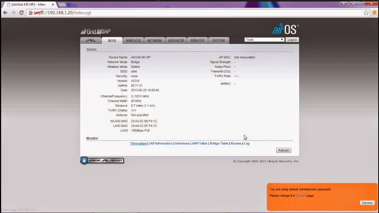Viewport: 379px width, 213px height.
Task: Close the AirGrid M5 HP browser tab
Action: [x=53, y=4]
